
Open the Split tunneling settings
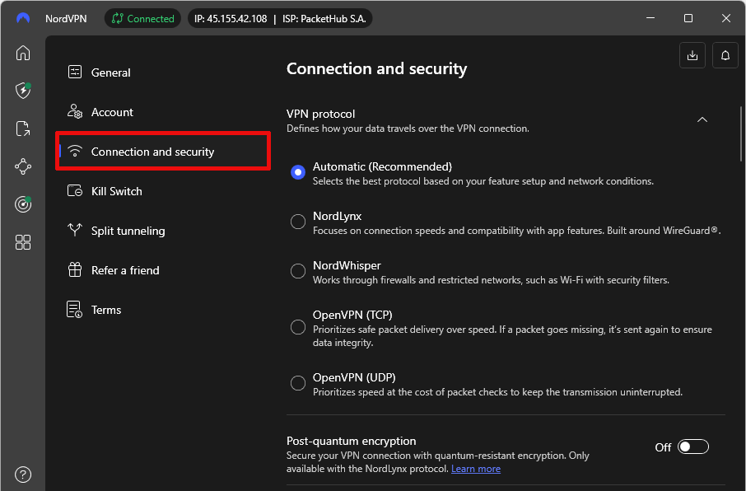pos(127,230)
